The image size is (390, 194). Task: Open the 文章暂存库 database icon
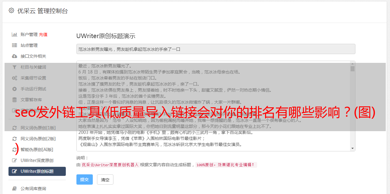pos(14,100)
